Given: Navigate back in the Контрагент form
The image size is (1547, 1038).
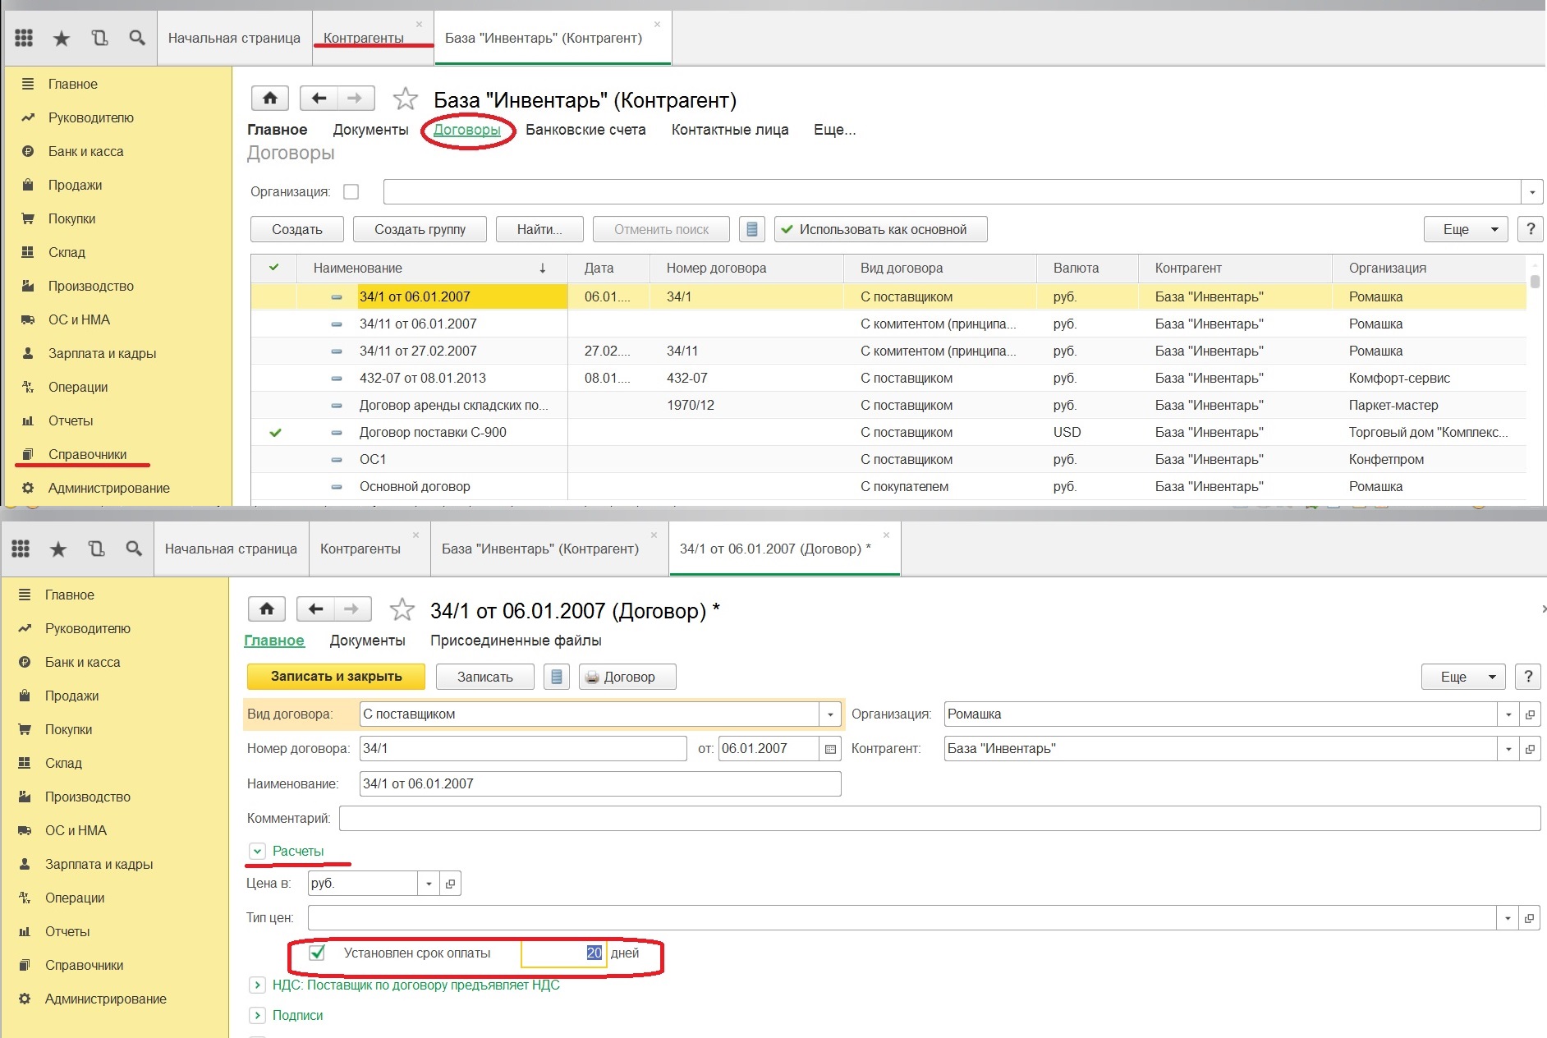Looking at the screenshot, I should pos(319,99).
